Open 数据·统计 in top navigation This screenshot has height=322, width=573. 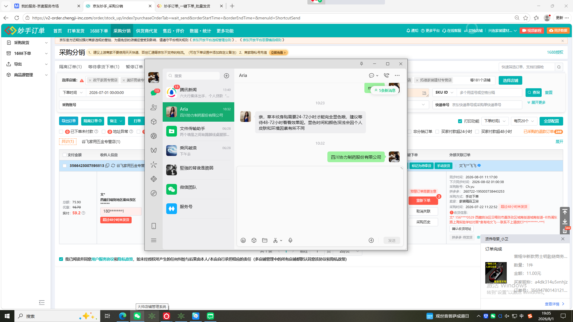(200, 31)
